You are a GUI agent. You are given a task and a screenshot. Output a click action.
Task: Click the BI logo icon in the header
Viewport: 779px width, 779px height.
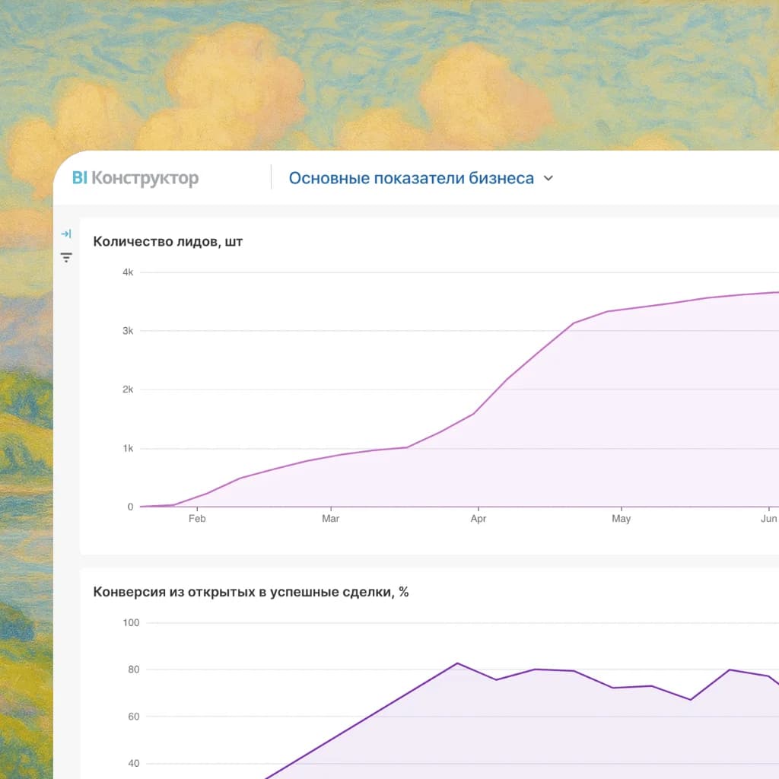[x=79, y=177]
